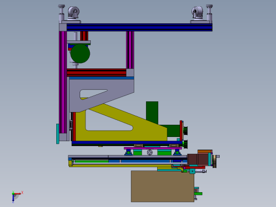
Task: Select the bright green tab at bottom right
Action: [x=198, y=194]
